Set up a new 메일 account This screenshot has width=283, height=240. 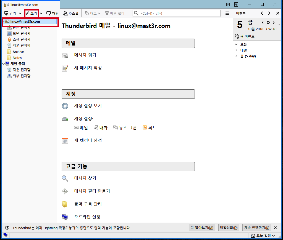(81, 127)
